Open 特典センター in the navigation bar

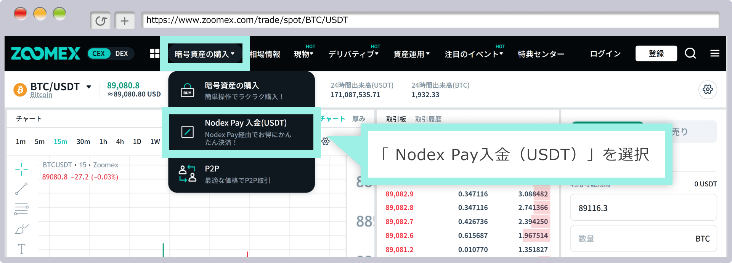[541, 54]
